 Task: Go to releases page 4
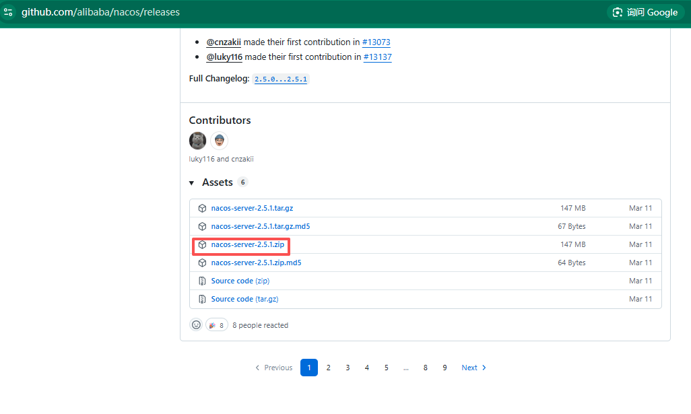tap(366, 368)
